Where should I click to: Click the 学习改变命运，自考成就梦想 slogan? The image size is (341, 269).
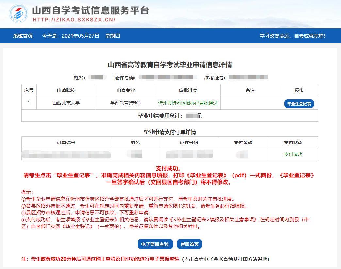[293, 36]
